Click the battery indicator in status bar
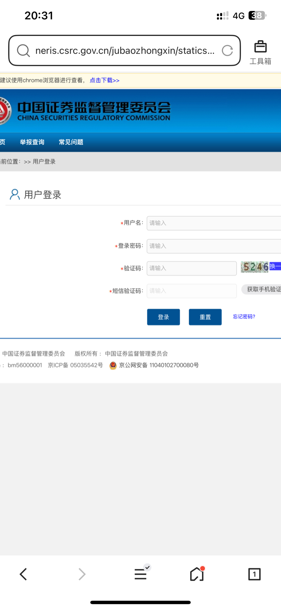281x610 pixels. click(x=258, y=15)
